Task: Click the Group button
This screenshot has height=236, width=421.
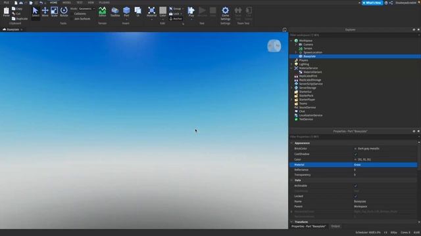Action: point(175,9)
